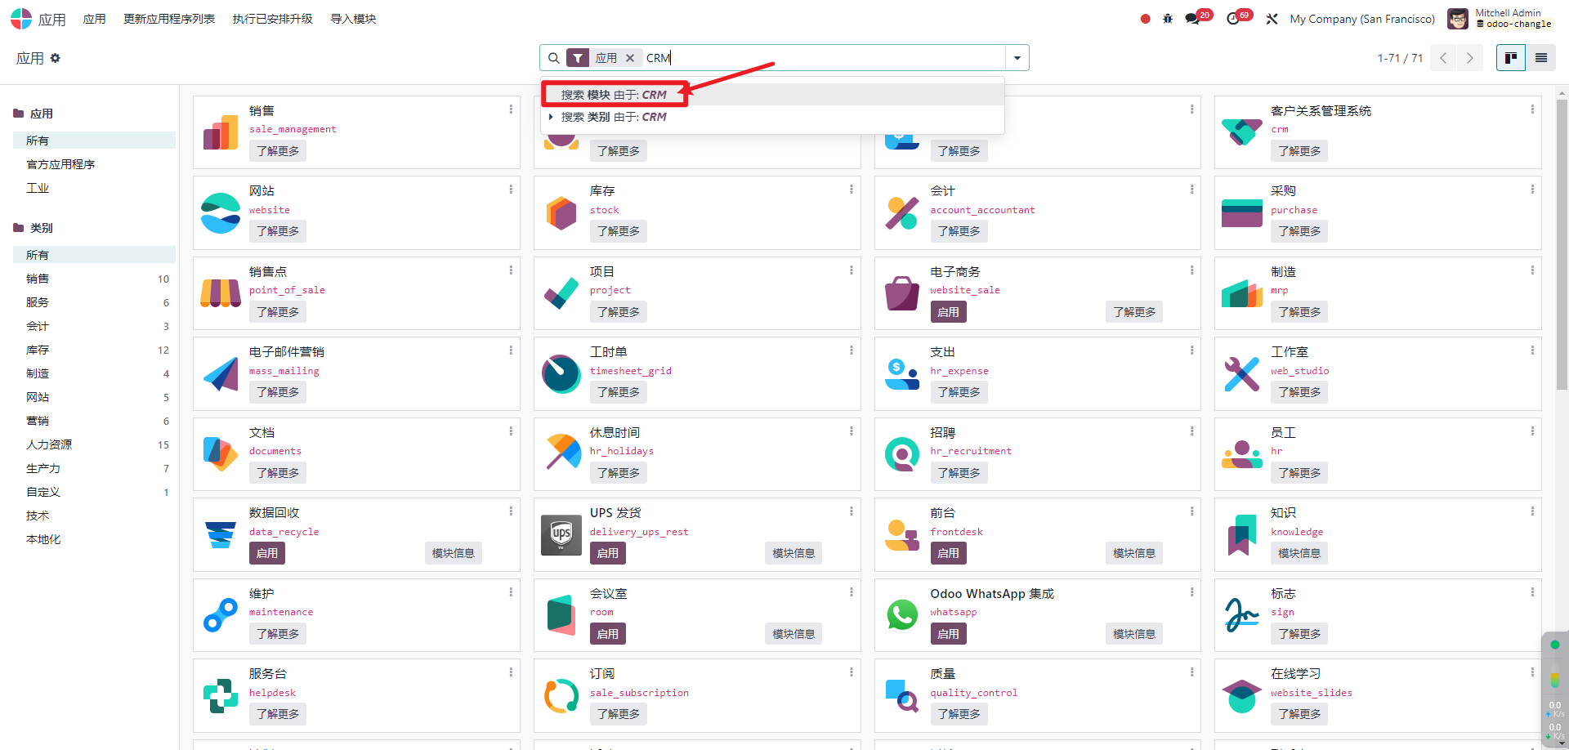Viewport: 1569px width, 750px height.
Task: Click the 制造 mrp app icon
Action: [x=1242, y=293]
